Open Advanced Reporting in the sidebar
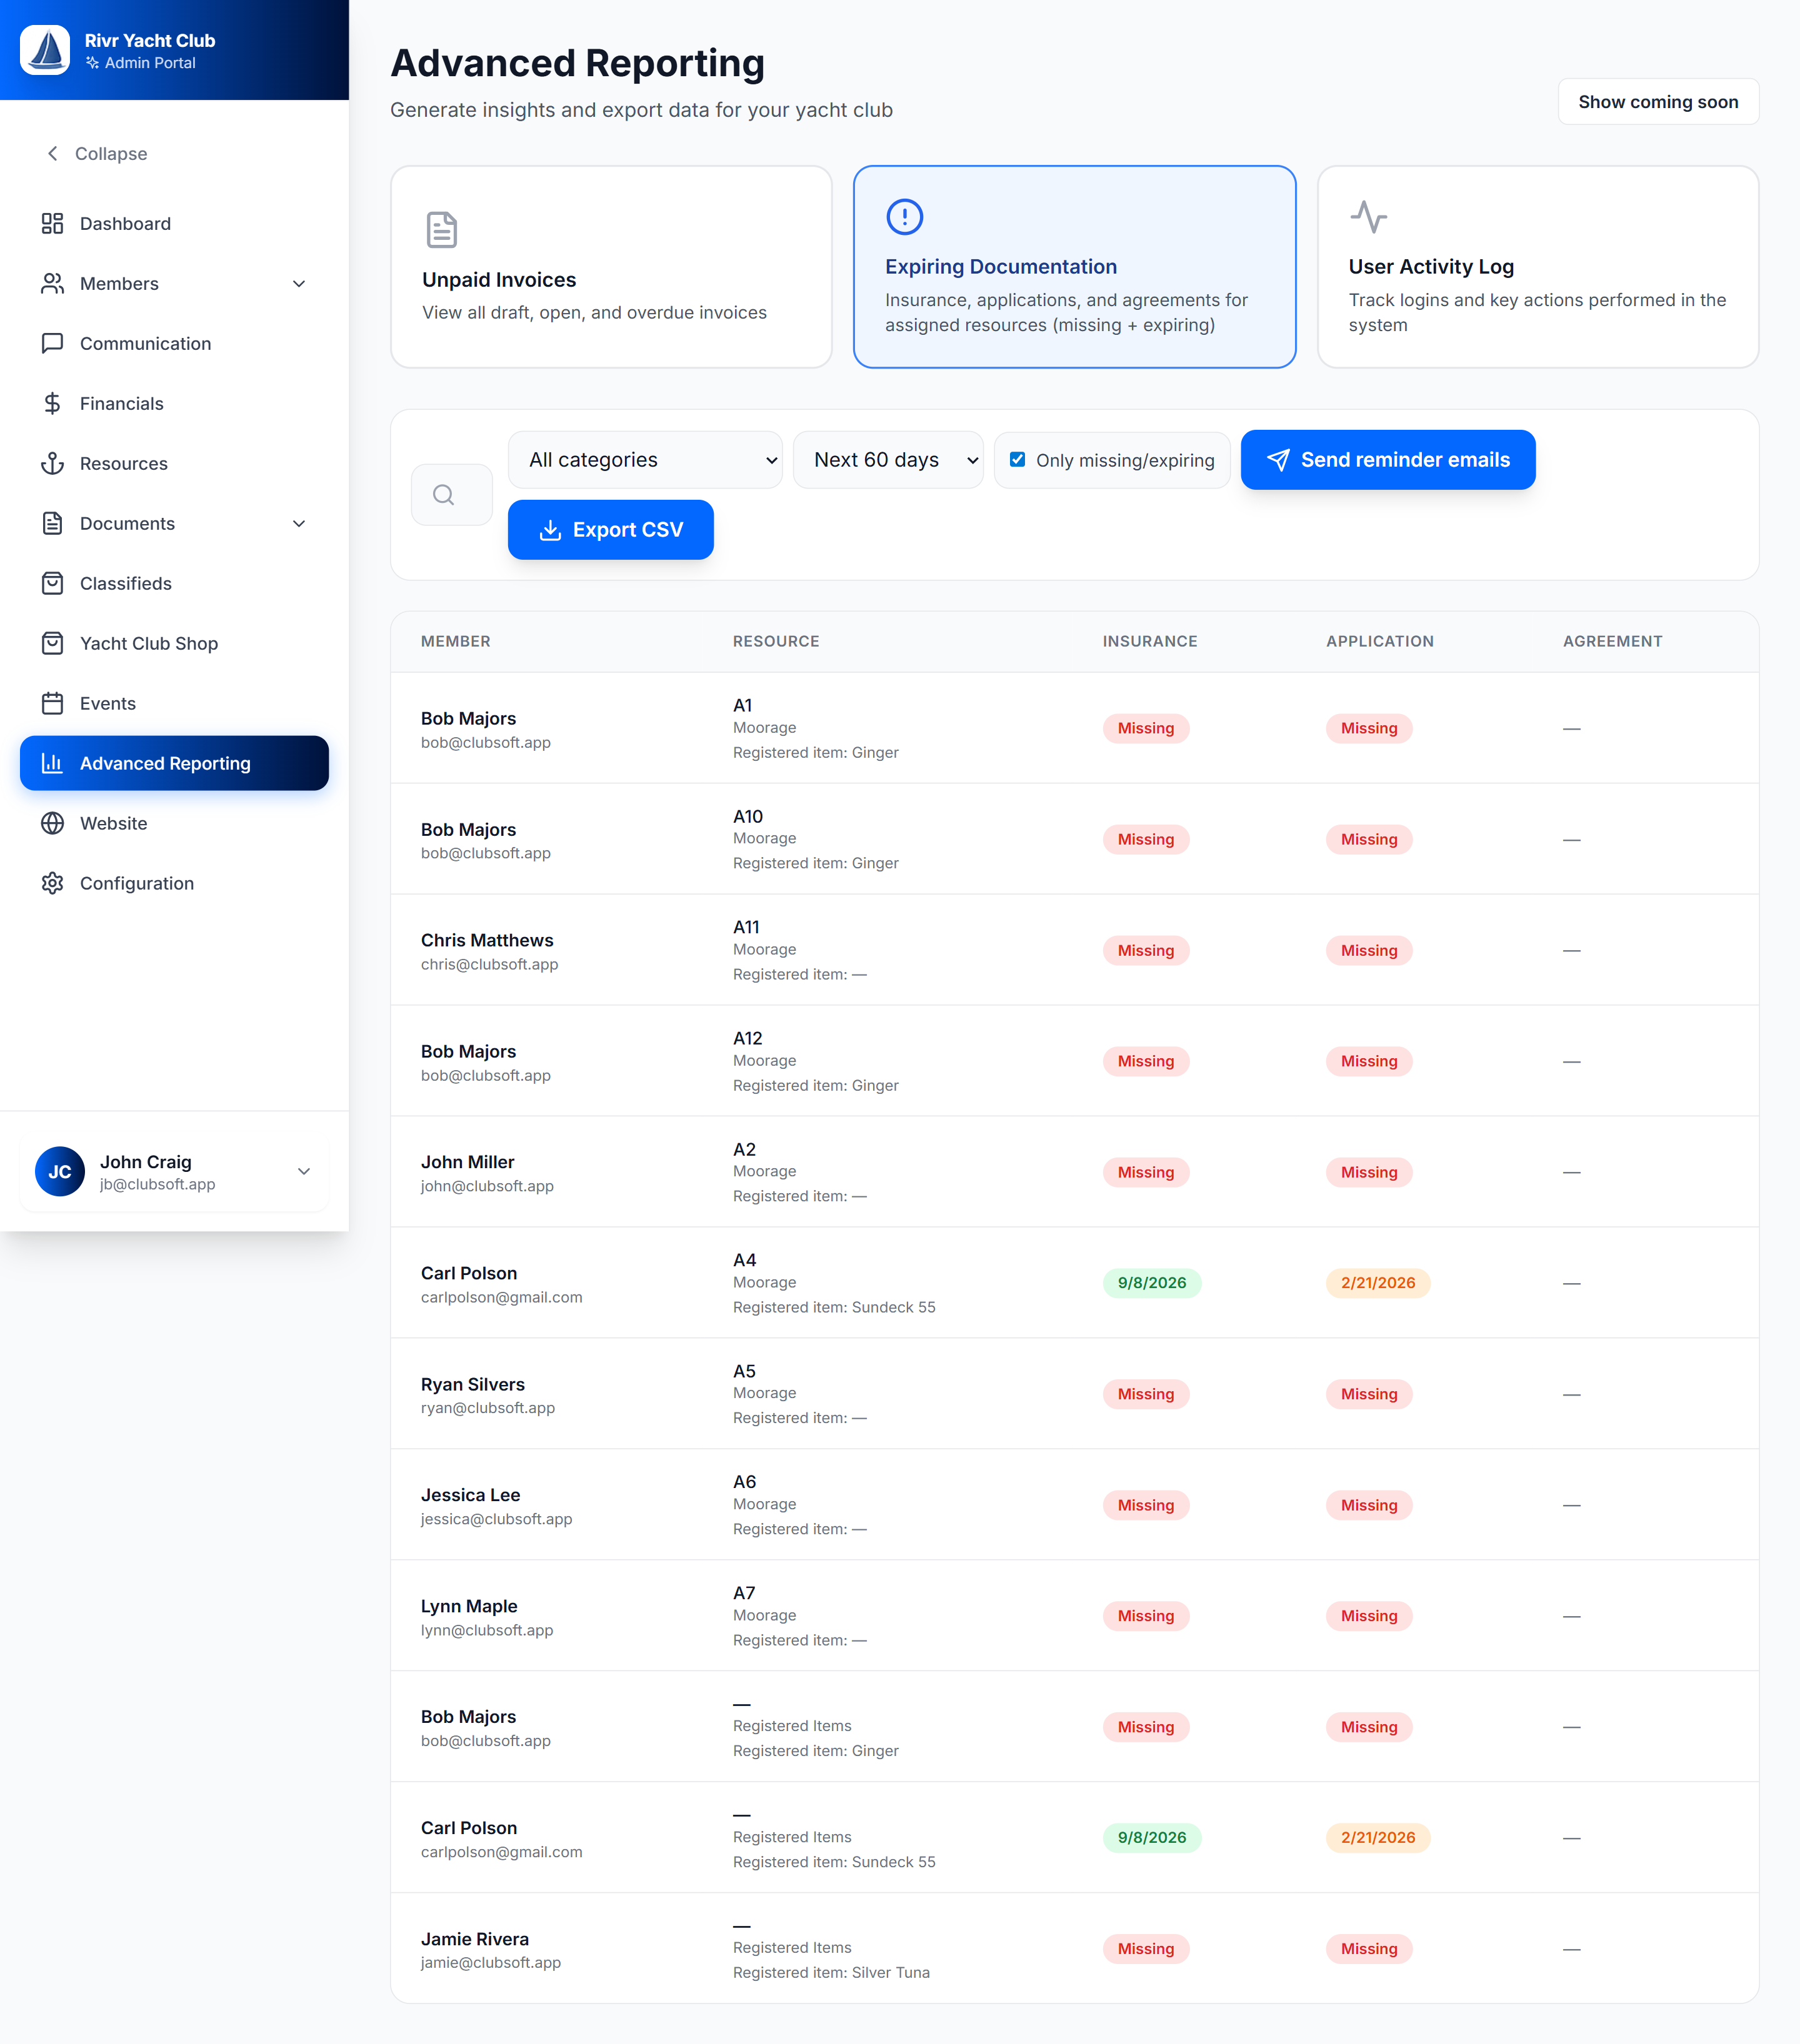 click(165, 763)
